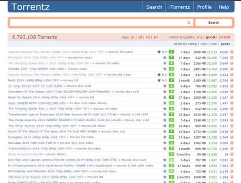
Task: Click the star icon in the 2106 MB row
Action: pos(165,63)
